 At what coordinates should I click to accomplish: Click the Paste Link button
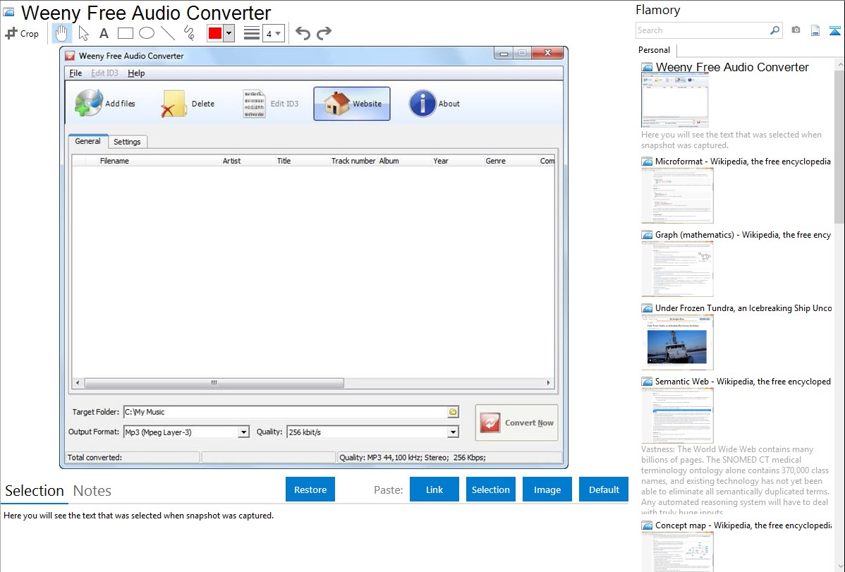click(434, 489)
